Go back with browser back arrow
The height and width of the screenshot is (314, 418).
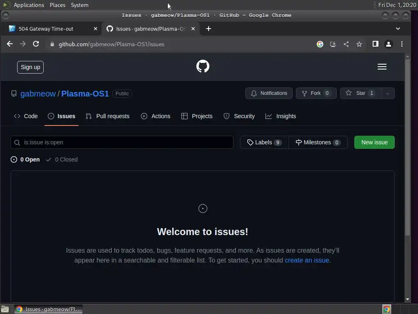[x=10, y=44]
